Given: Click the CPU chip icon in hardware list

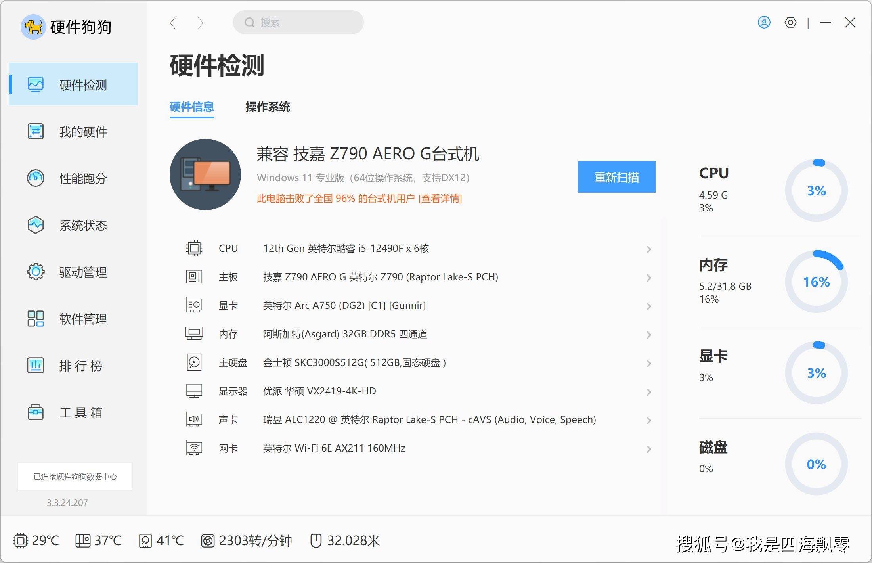Looking at the screenshot, I should click(194, 248).
